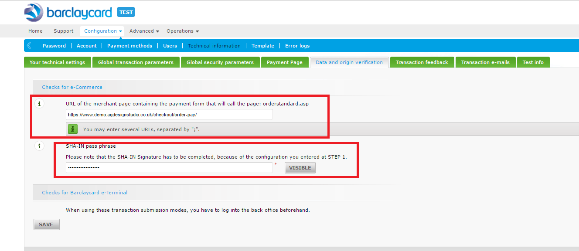
Task: Focus the SHA-IN pass phrase field
Action: 169,167
